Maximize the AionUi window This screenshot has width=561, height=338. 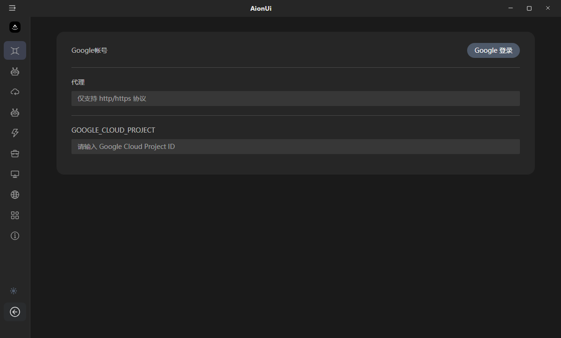[x=529, y=8]
